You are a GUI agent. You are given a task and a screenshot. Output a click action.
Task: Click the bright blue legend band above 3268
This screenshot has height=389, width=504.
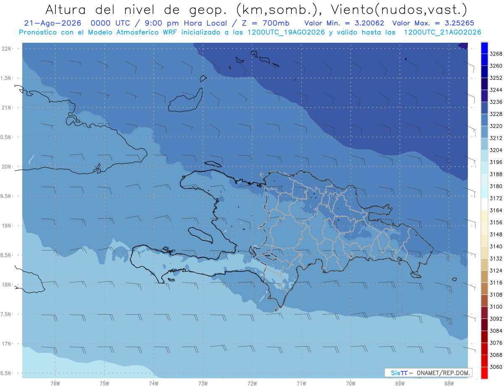(484, 48)
